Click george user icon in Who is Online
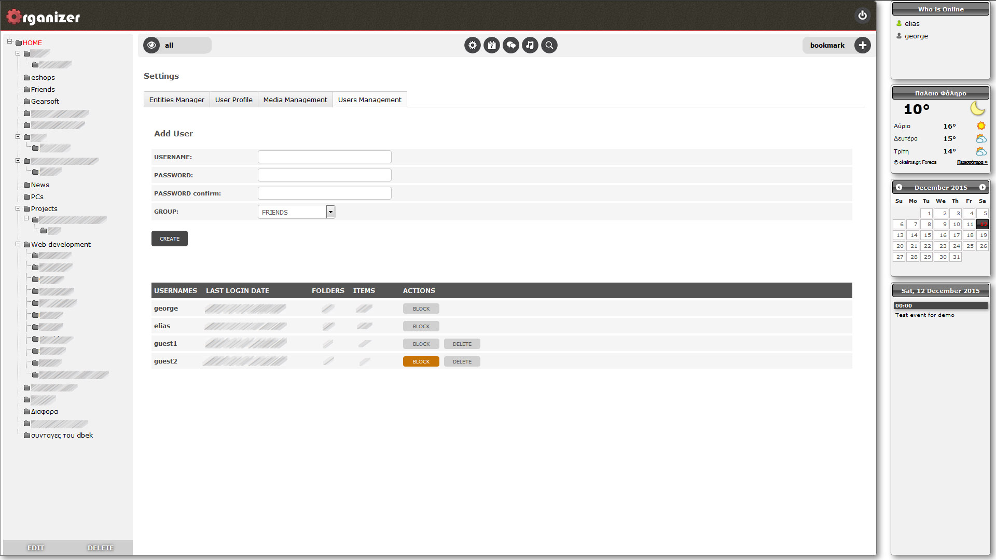The height and width of the screenshot is (560, 996). (899, 36)
